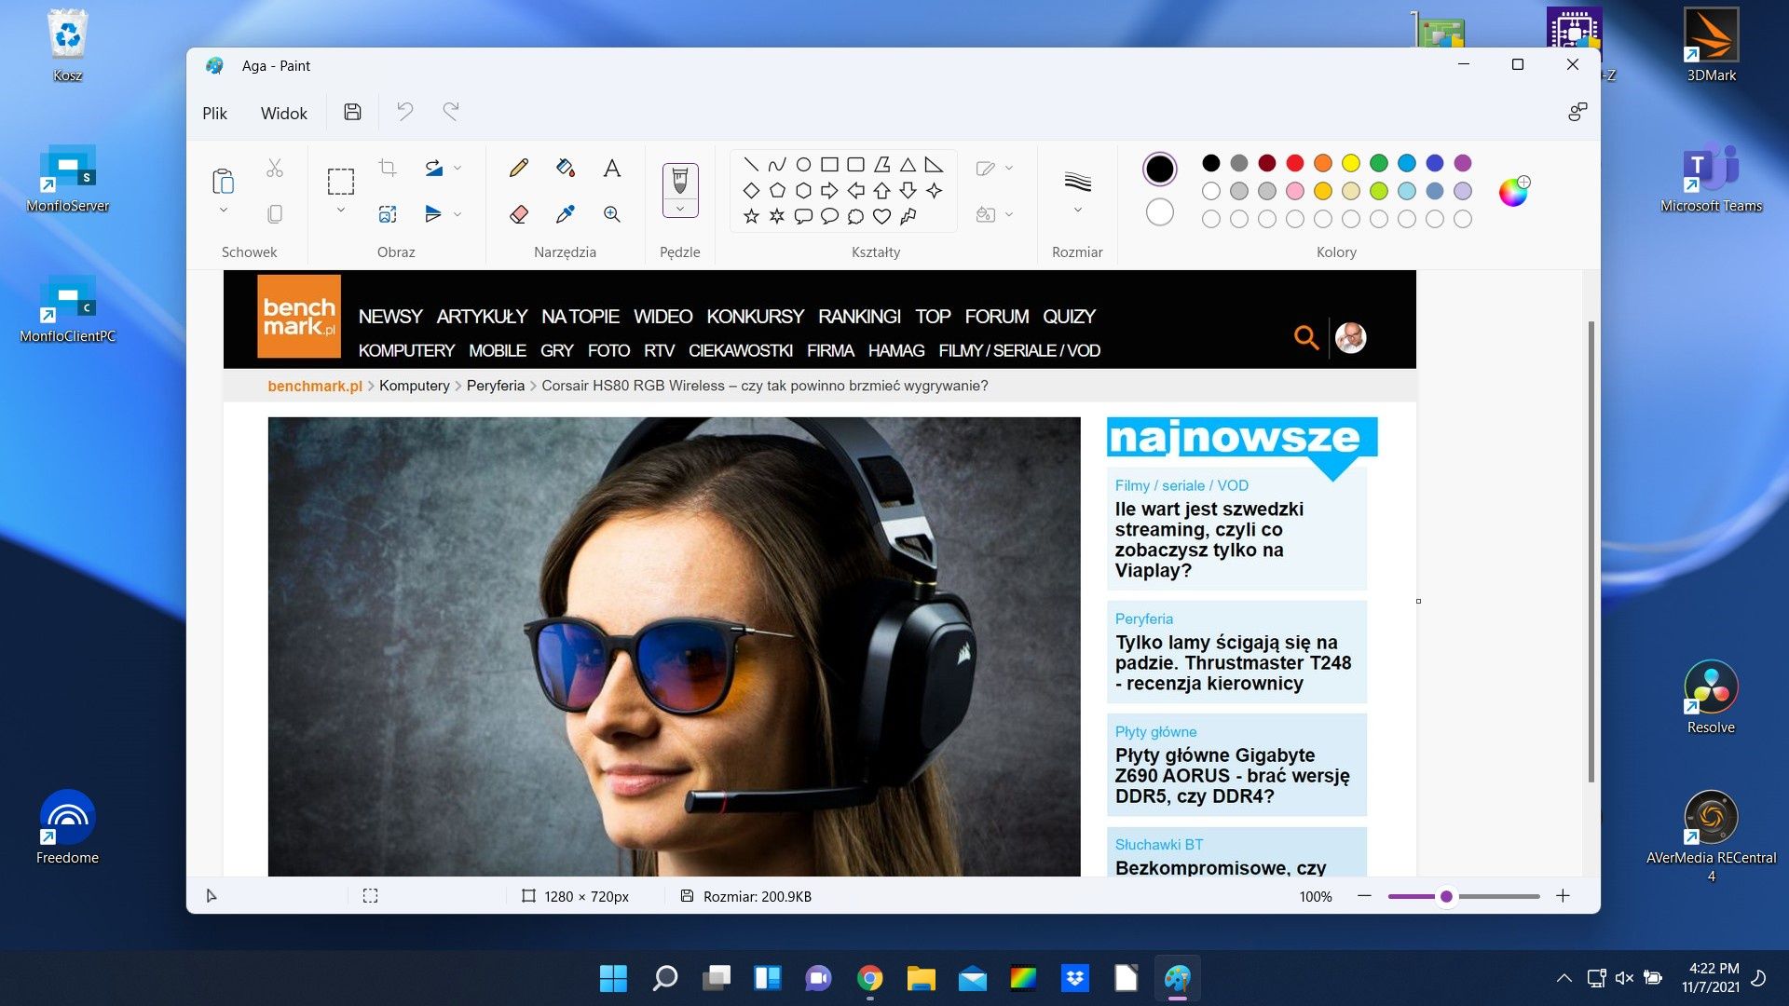The image size is (1789, 1006).
Task: Click the 3DMark desktop shortcut
Action: [1711, 45]
